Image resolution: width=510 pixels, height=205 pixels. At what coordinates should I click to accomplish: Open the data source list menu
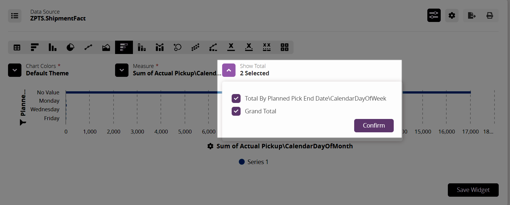click(15, 16)
